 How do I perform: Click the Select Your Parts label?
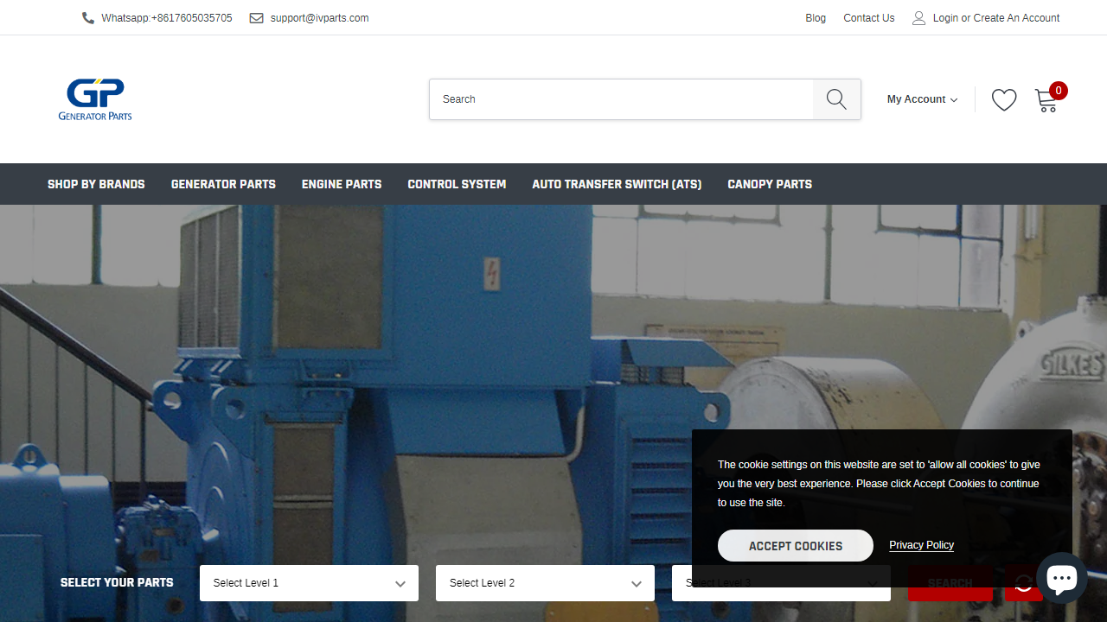[117, 583]
